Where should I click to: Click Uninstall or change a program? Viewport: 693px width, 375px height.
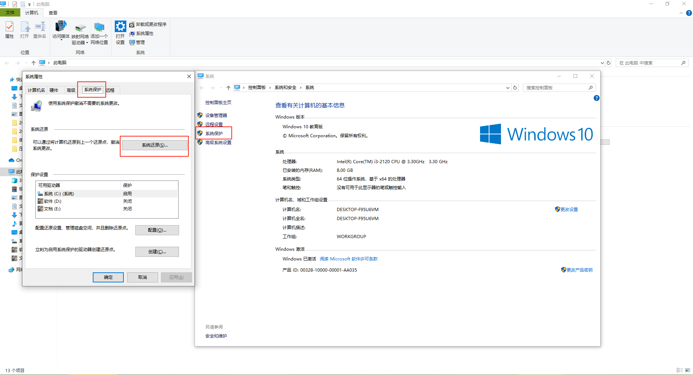[148, 24]
